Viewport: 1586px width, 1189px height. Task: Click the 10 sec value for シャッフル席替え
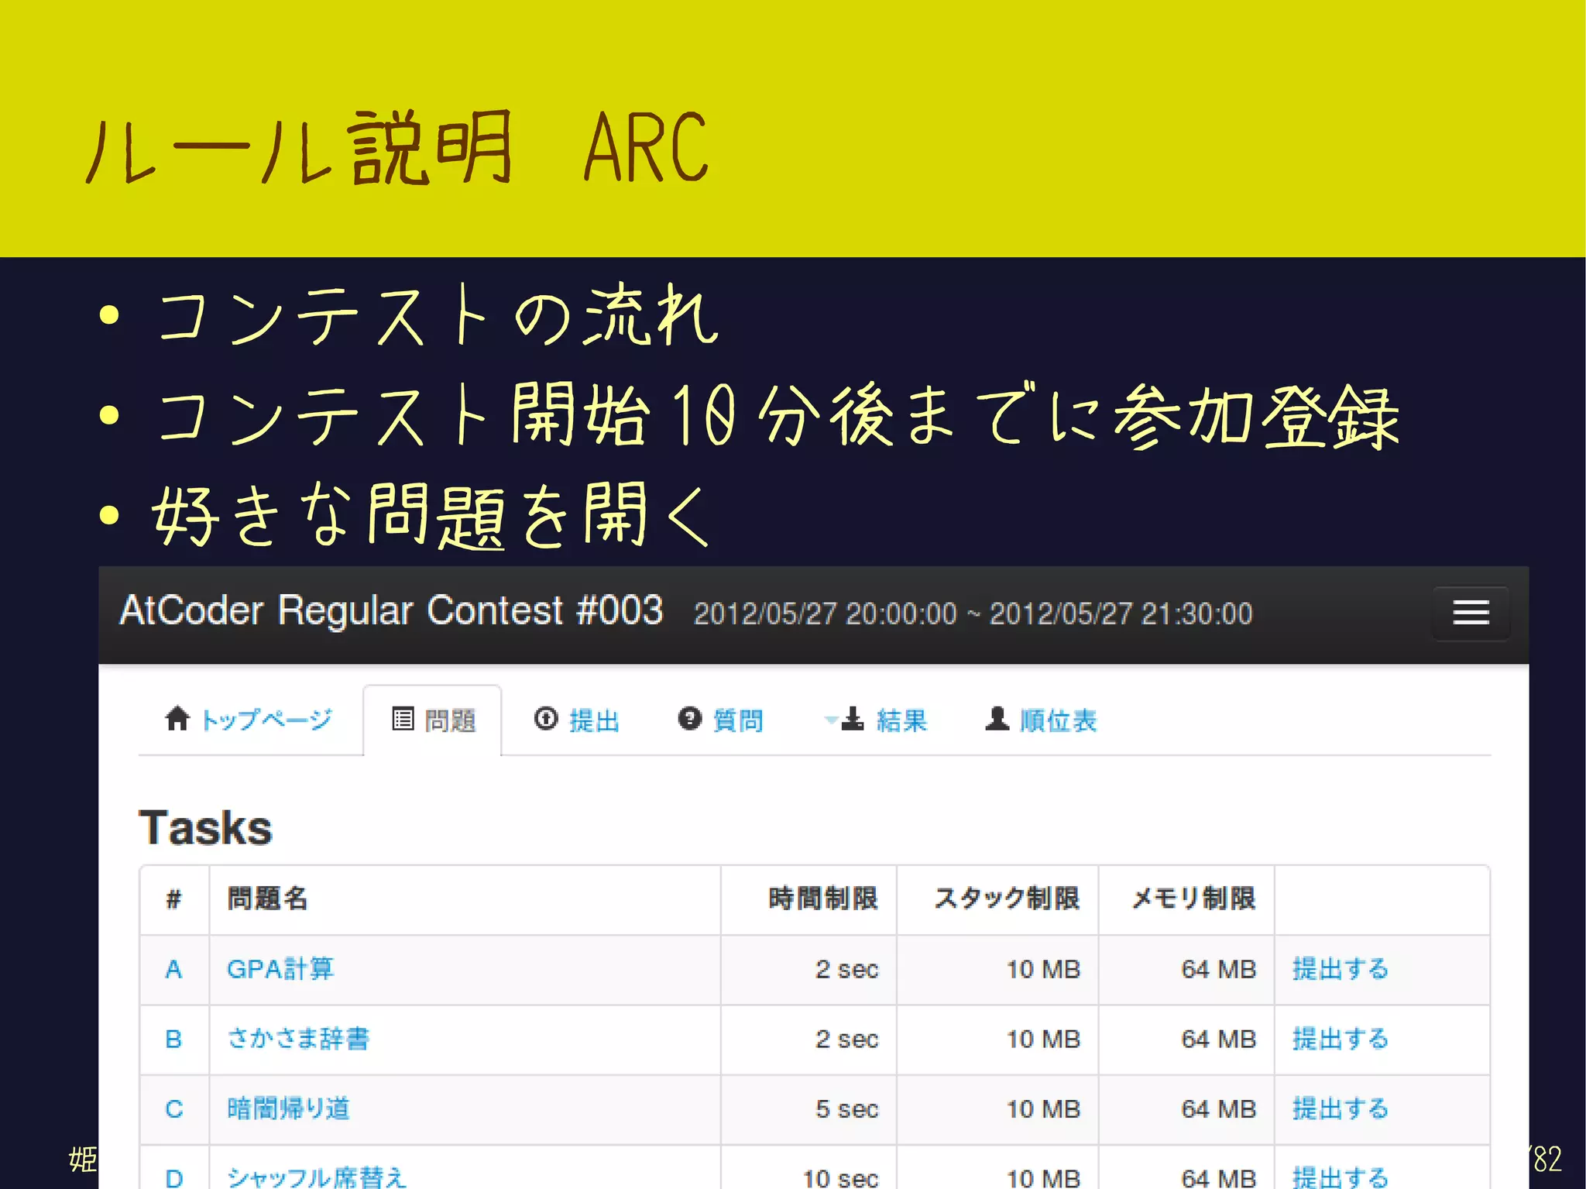841,1178
